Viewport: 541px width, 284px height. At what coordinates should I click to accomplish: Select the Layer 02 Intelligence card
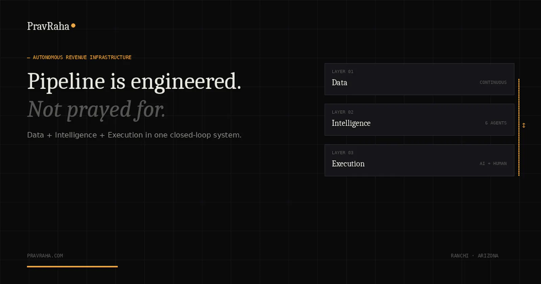pos(419,120)
